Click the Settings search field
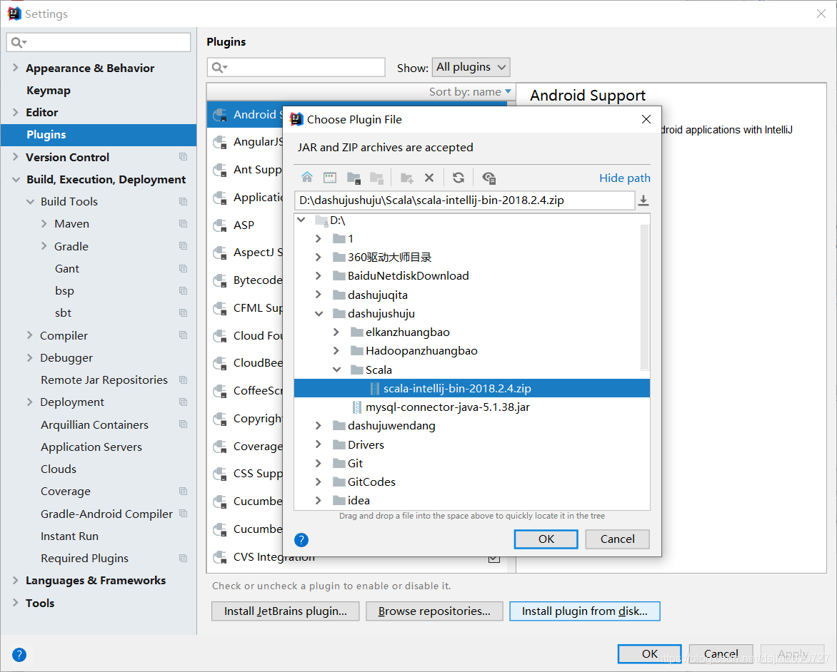Screen dimensions: 837x672 click(99, 42)
